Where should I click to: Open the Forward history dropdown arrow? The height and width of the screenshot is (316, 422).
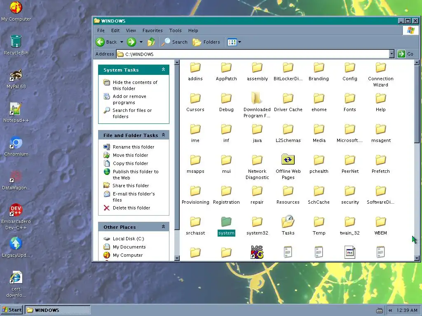tap(141, 42)
